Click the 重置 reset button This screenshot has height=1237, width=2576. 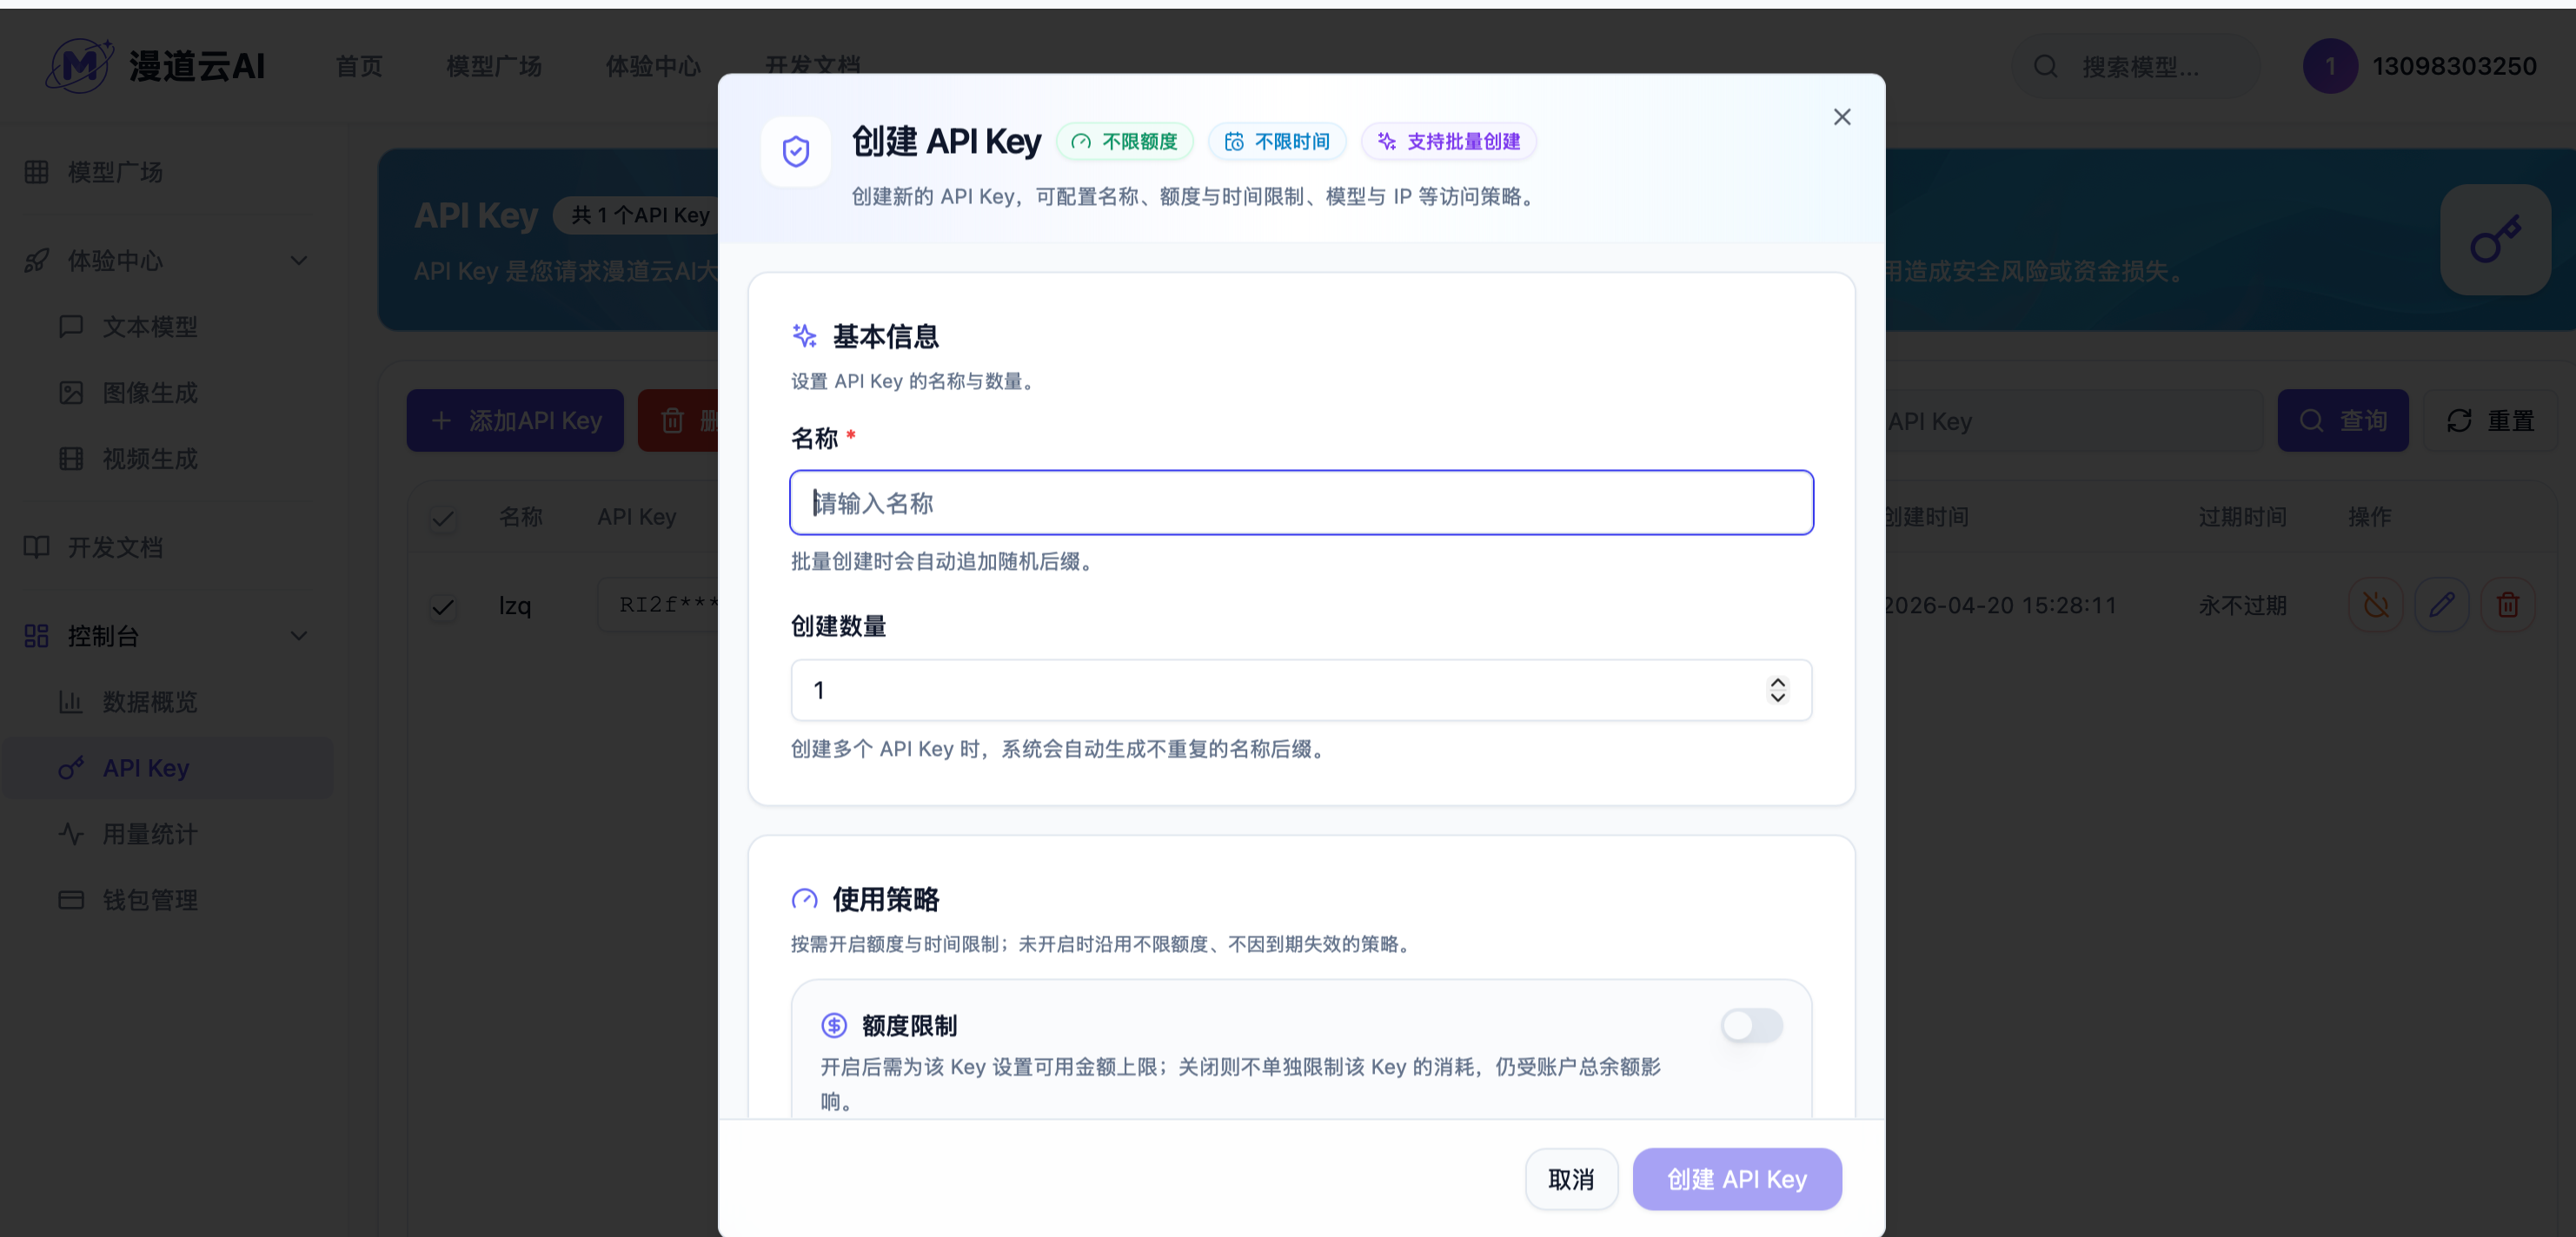(x=2490, y=420)
